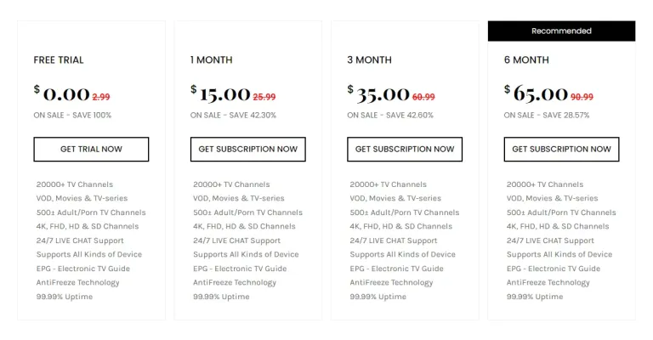Click ON SALE - SAVE 100% text
The height and width of the screenshot is (340, 653).
click(x=72, y=116)
